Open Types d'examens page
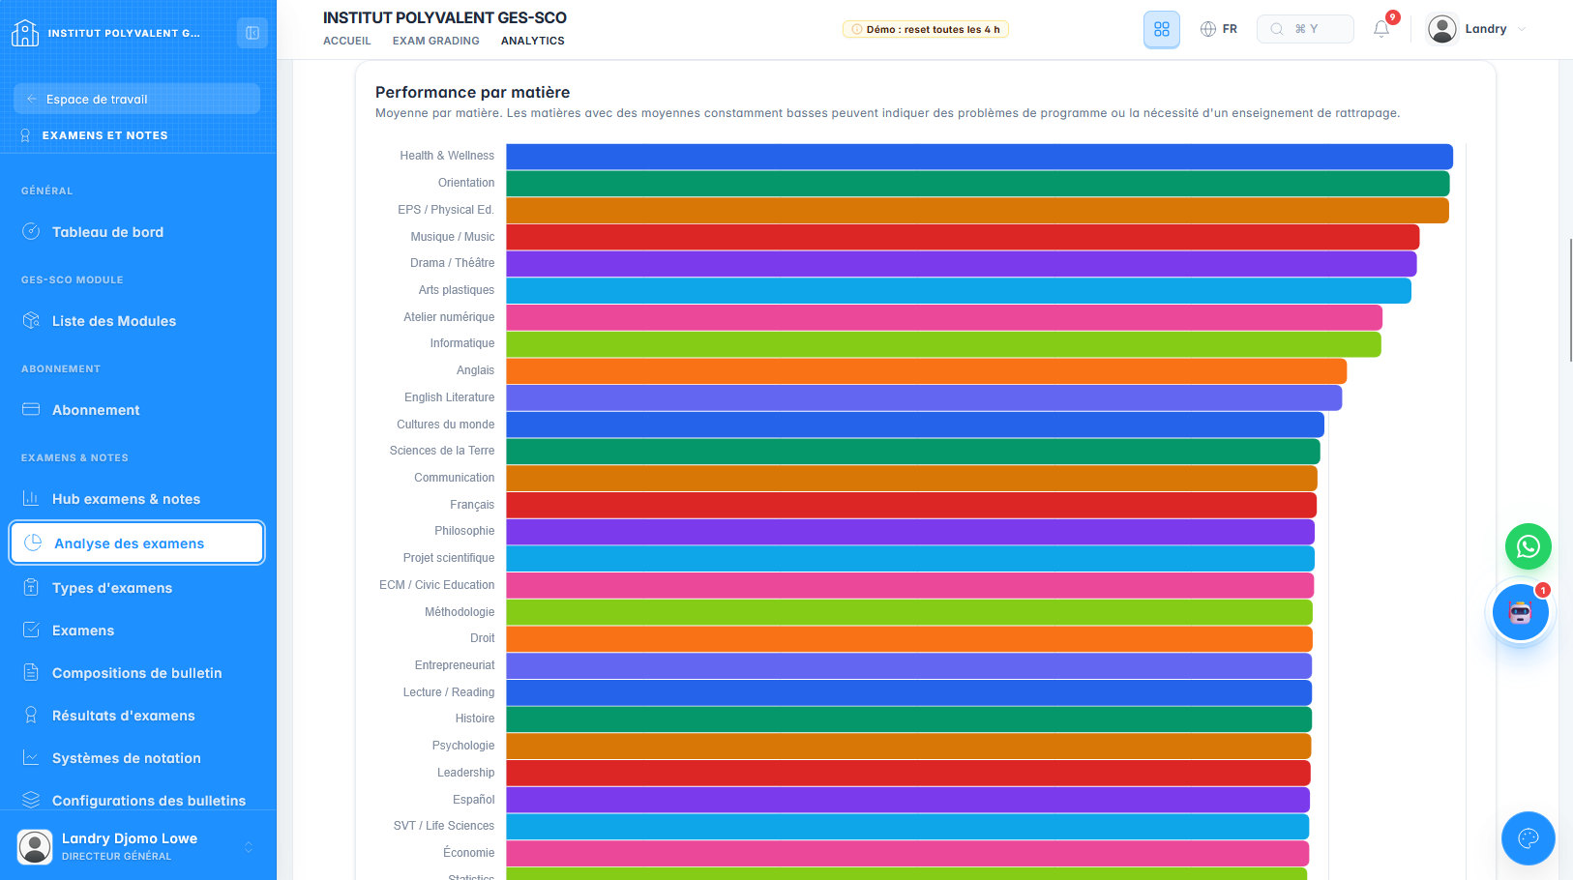This screenshot has width=1573, height=880. (x=136, y=588)
